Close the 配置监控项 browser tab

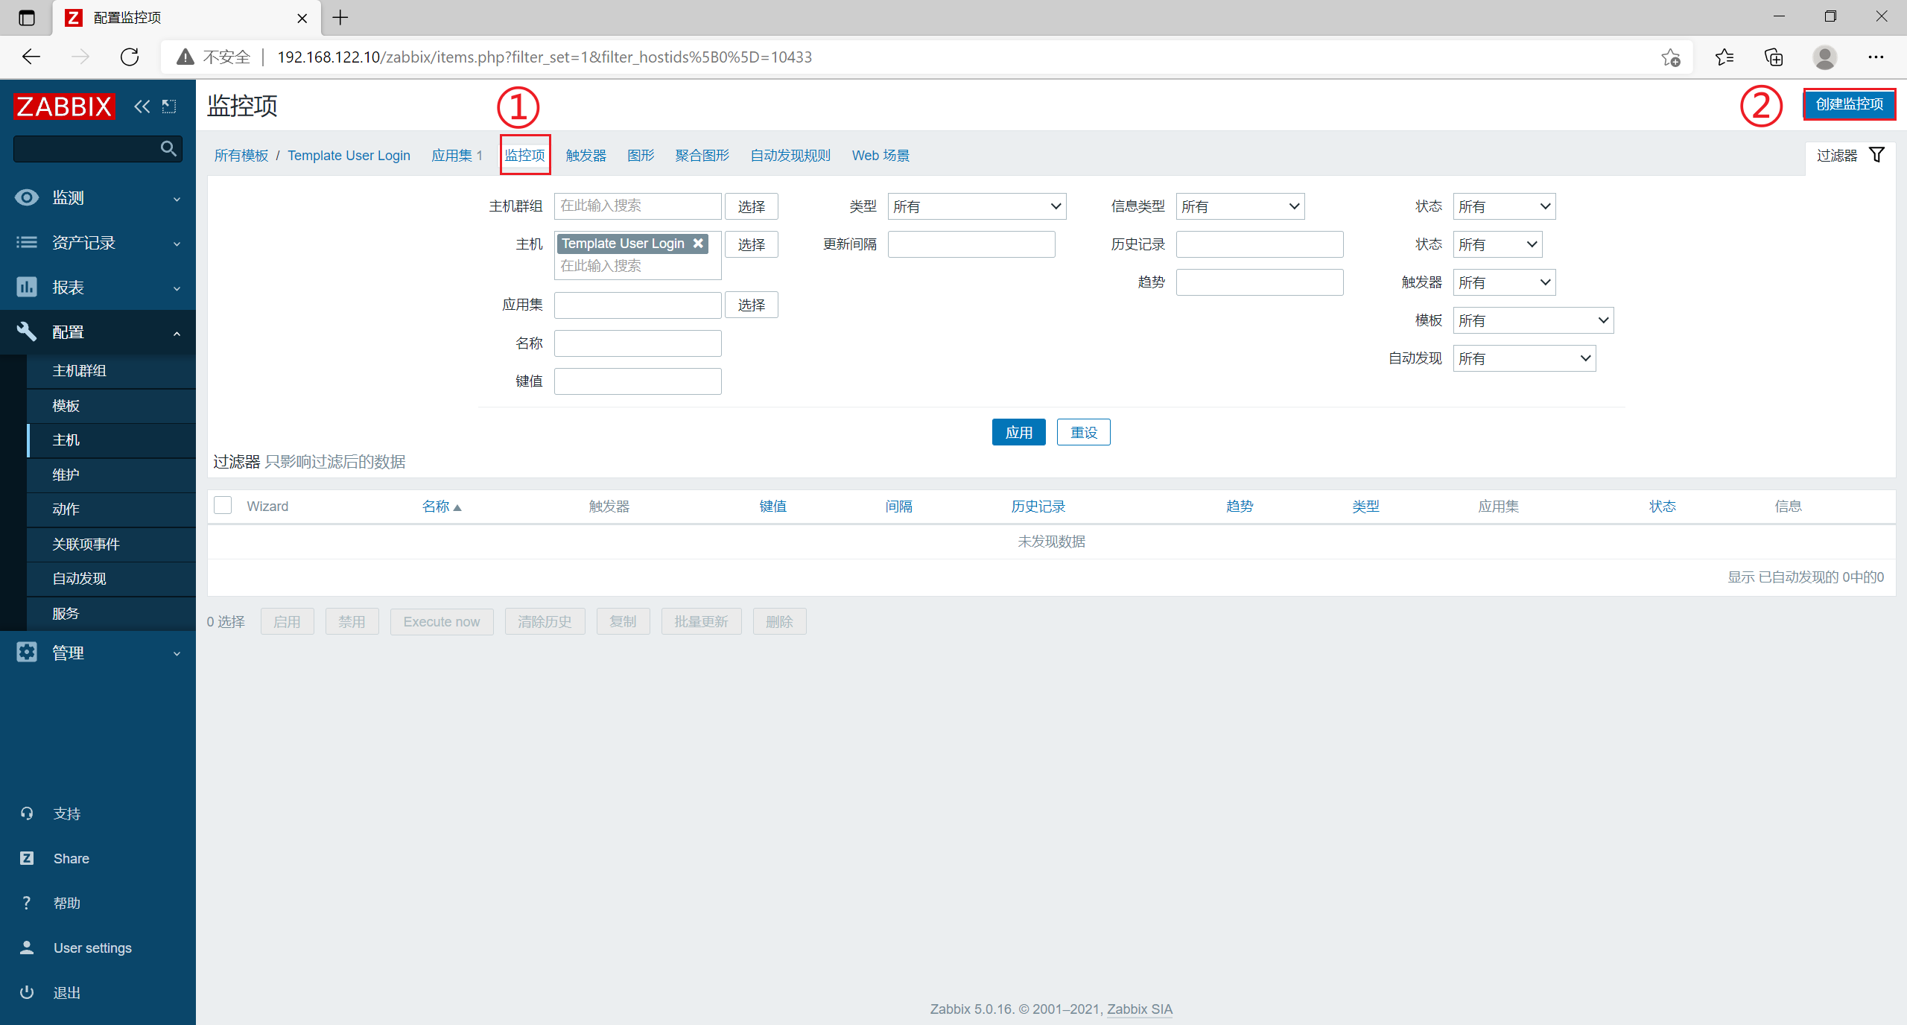(302, 18)
